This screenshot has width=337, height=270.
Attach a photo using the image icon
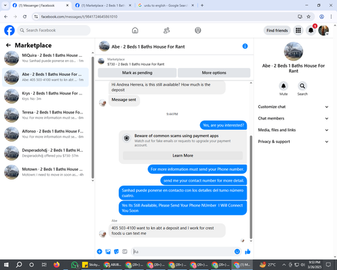pyautogui.click(x=108, y=252)
